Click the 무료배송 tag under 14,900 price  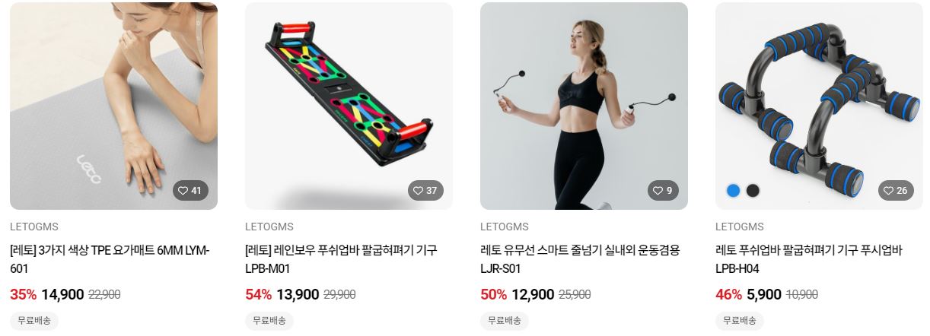[x=34, y=321]
